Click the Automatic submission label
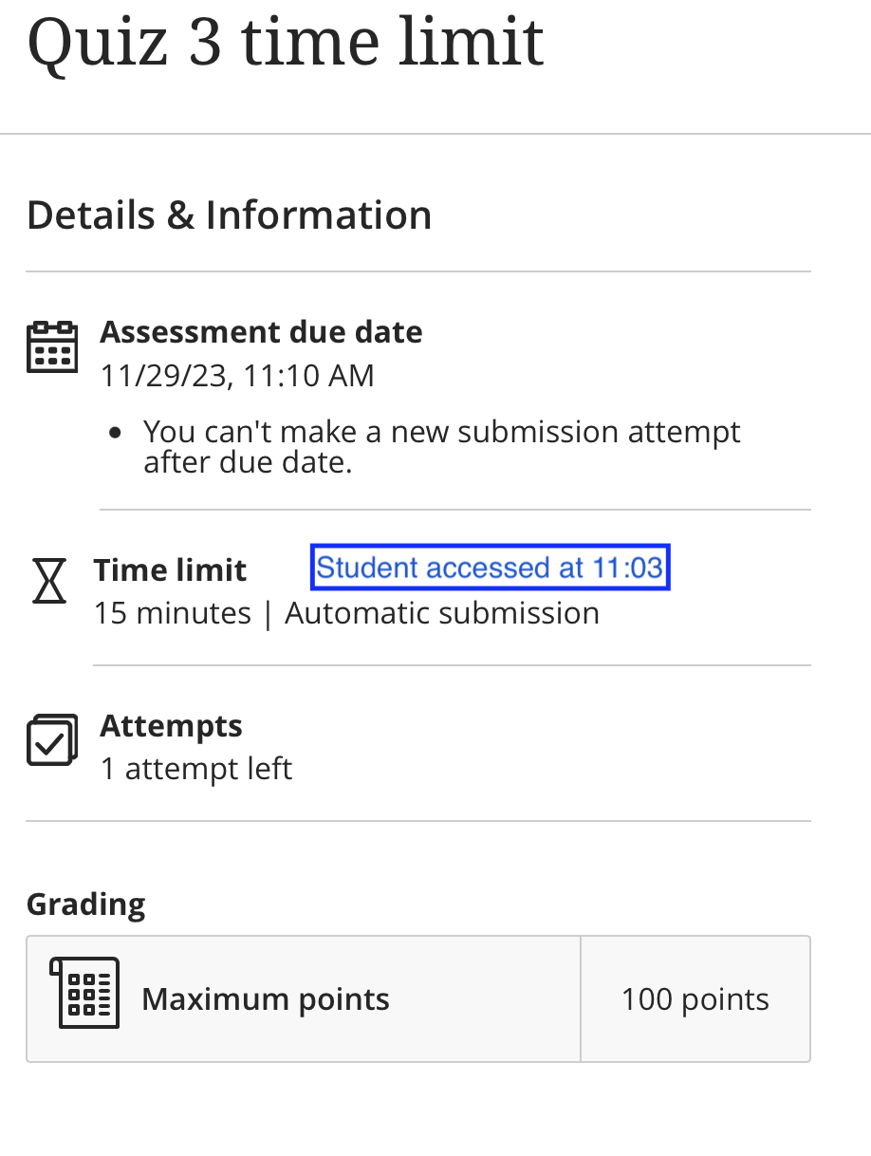The image size is (871, 1156). pos(442,613)
